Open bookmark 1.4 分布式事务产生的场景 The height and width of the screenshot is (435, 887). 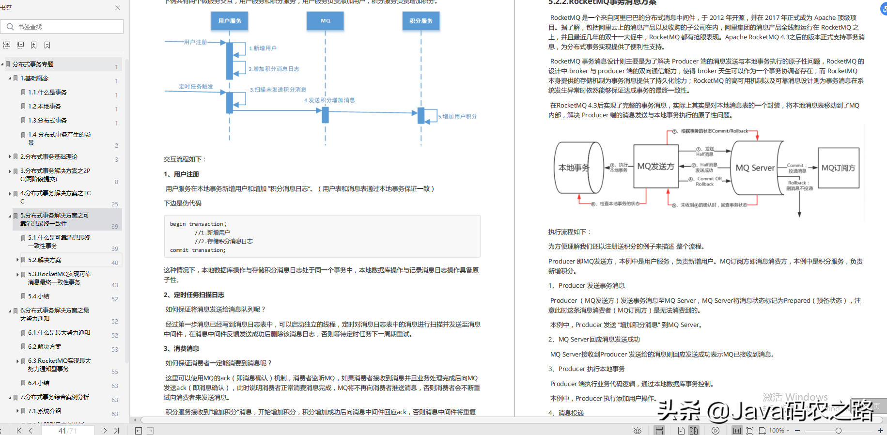(59, 139)
